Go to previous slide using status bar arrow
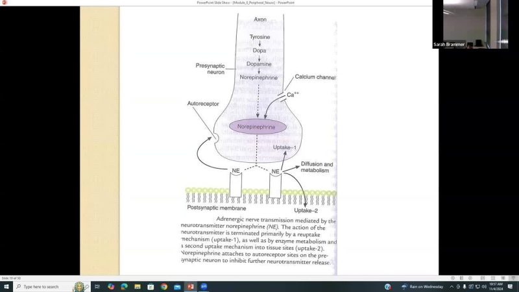Screen dimensions: 519x292 point(453,278)
